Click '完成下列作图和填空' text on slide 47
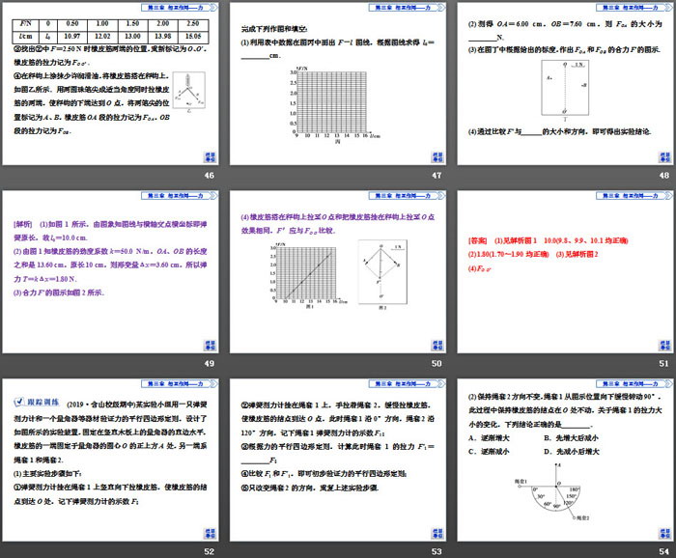This screenshot has height=558, width=676. coord(274,29)
